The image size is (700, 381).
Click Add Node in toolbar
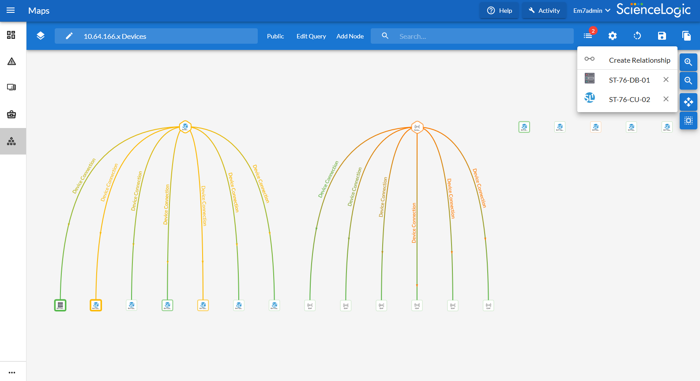click(x=350, y=36)
